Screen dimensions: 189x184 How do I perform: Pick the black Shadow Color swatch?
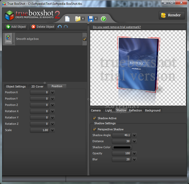click(x=122, y=147)
